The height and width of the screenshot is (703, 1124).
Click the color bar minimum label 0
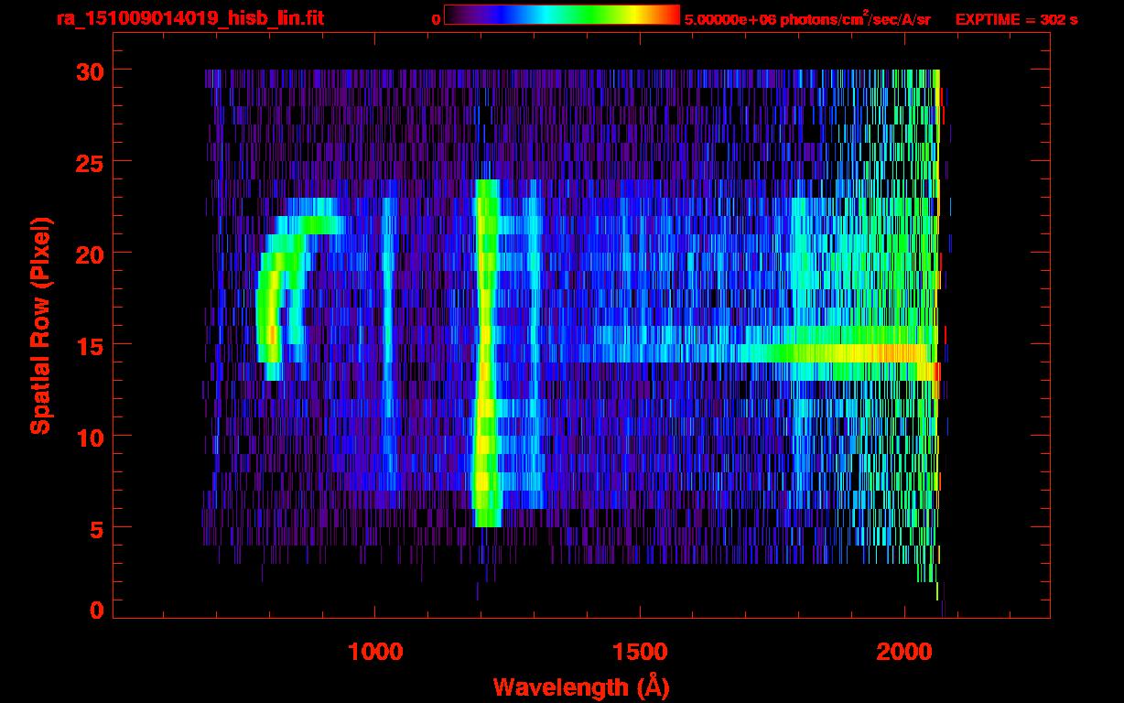point(436,19)
